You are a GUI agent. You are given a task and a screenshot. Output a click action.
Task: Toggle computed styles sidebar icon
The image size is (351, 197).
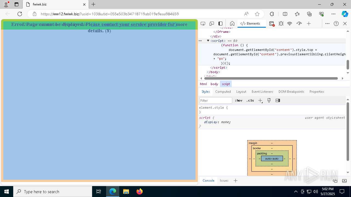(278, 100)
